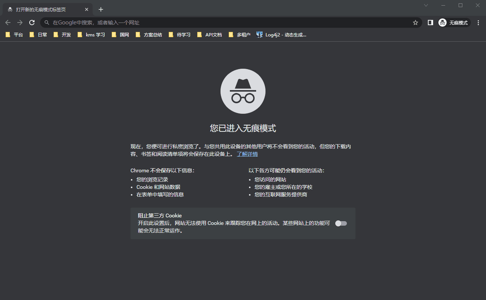Click the Cookie 和网站数据 list item
The image size is (486, 300).
pyautogui.click(x=158, y=187)
